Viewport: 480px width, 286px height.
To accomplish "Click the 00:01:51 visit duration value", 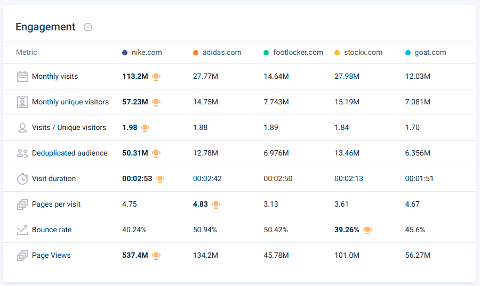I will click(419, 179).
